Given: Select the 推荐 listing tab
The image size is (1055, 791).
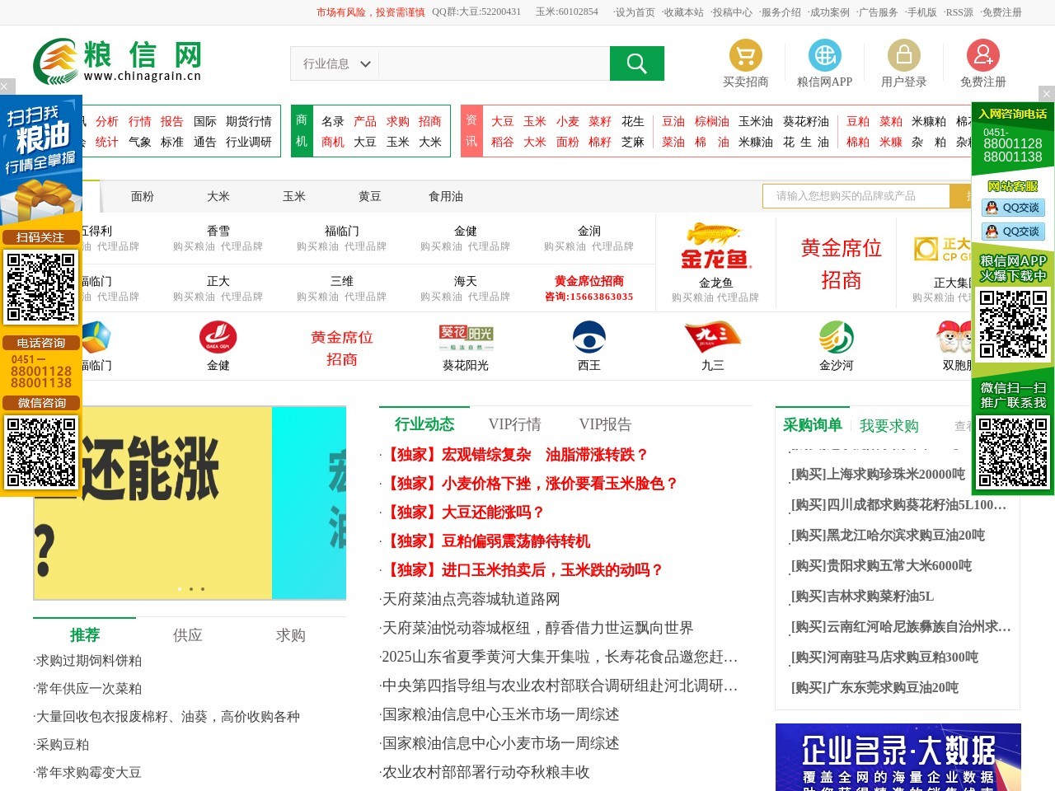Looking at the screenshot, I should click(x=85, y=634).
